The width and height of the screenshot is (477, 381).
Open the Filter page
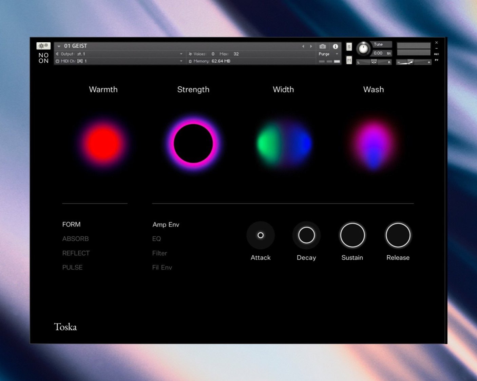pyautogui.click(x=159, y=253)
